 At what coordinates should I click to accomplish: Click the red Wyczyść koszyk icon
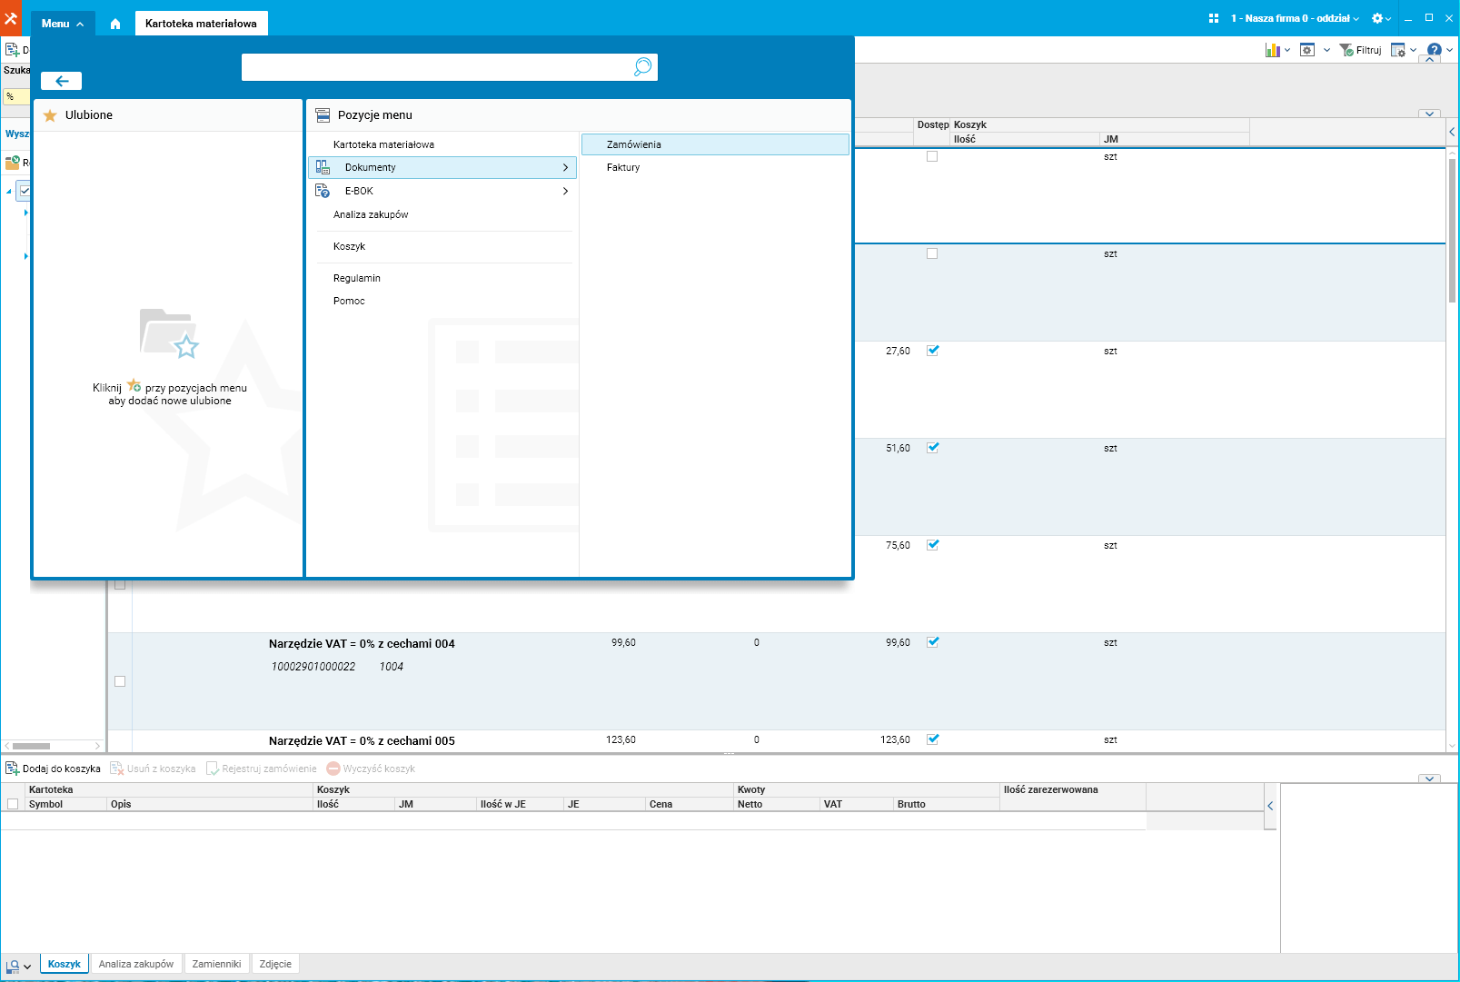[x=333, y=769]
